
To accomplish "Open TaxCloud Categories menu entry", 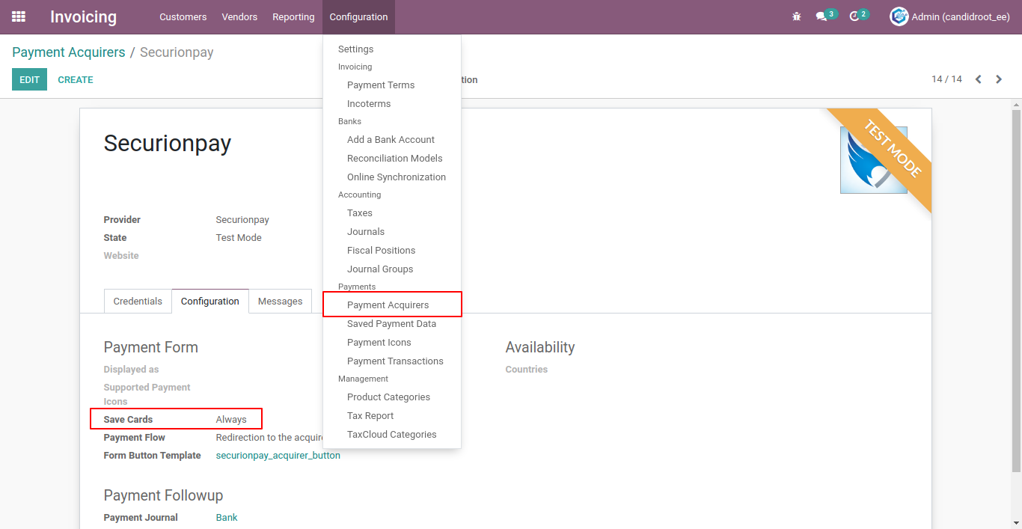I will click(392, 435).
